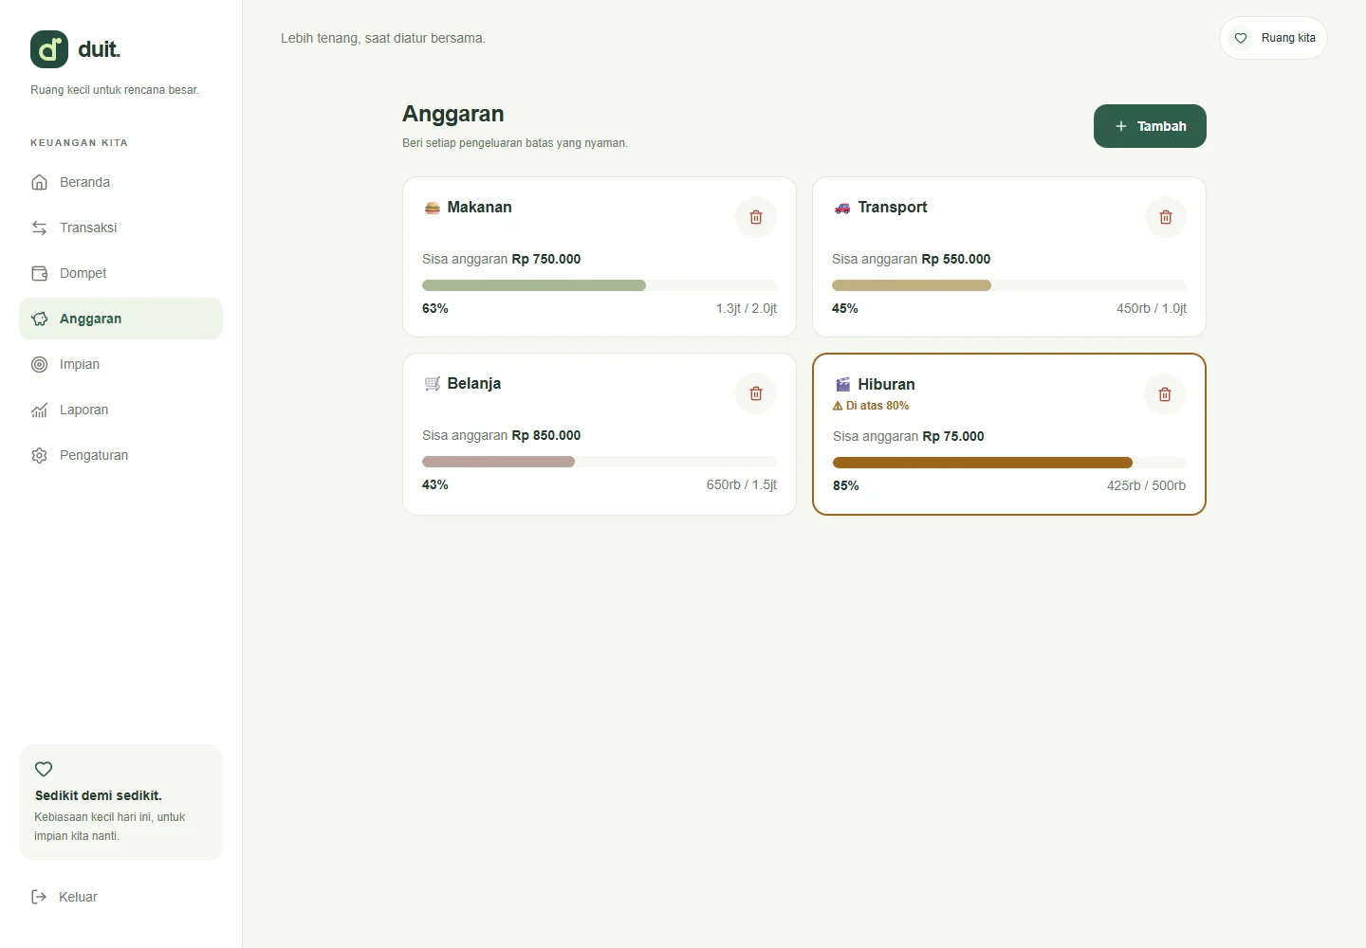
Task: Go to the Dompet section
Action: 120,273
